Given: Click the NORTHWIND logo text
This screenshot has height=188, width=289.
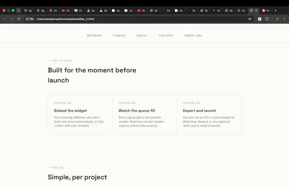Looking at the screenshot, I should point(94,35).
